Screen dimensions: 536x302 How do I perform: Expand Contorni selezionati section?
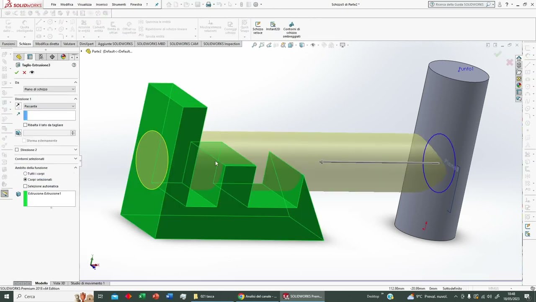click(75, 159)
